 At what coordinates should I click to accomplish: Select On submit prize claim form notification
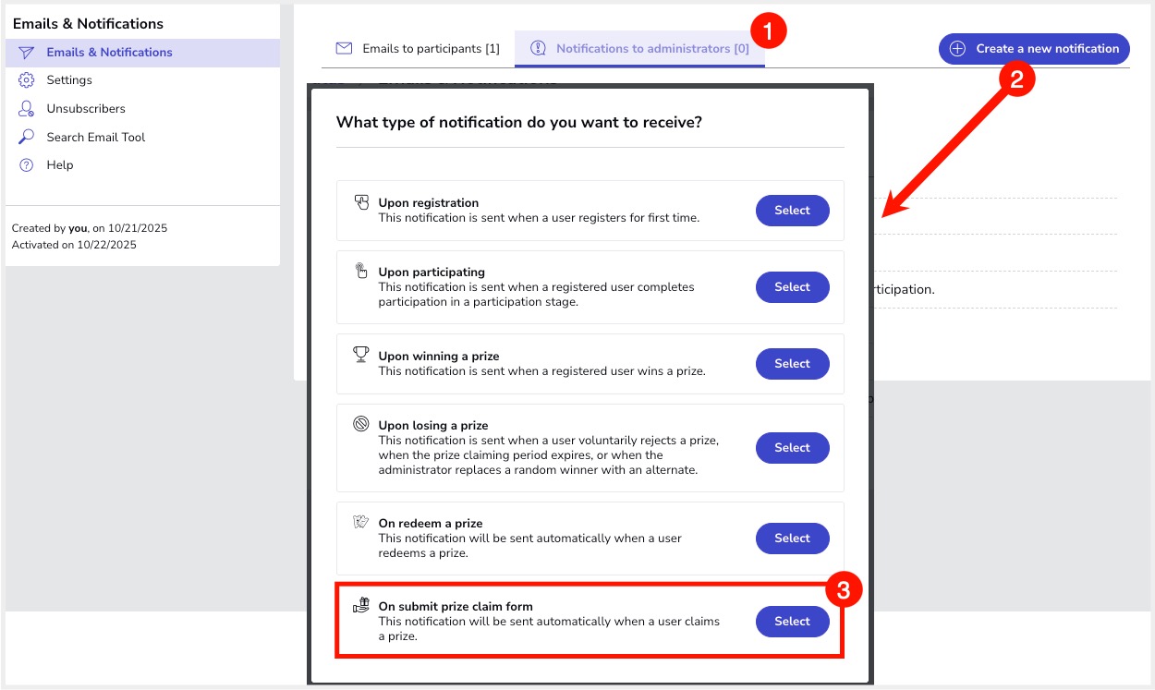(x=792, y=622)
